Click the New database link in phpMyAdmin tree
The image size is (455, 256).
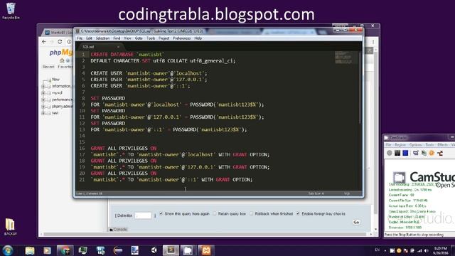pyautogui.click(x=55, y=79)
